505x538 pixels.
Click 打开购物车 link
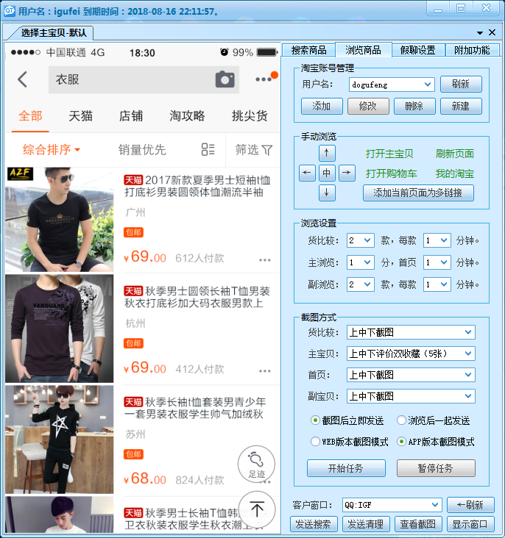391,173
